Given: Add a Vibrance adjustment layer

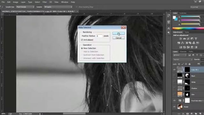Looking at the screenshot, I should pyautogui.click(x=196, y=39).
